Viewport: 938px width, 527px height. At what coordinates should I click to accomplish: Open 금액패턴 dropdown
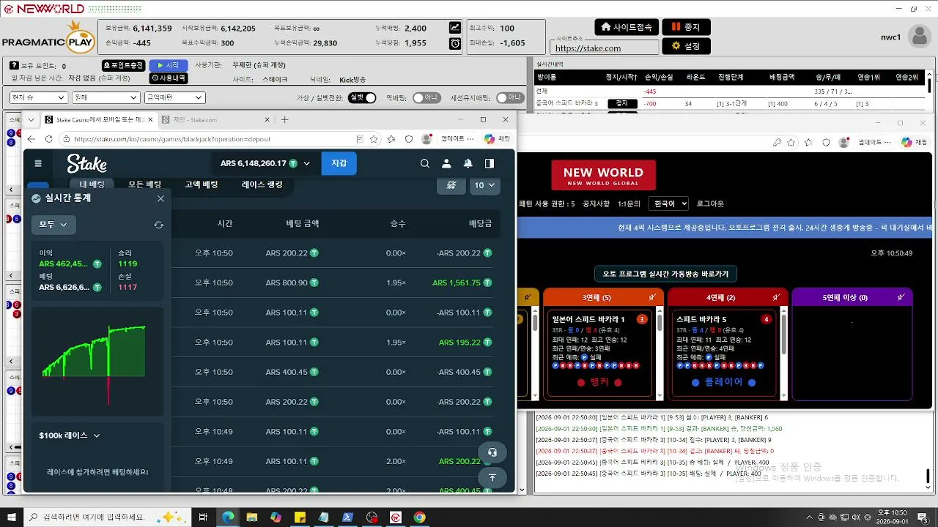[174, 97]
